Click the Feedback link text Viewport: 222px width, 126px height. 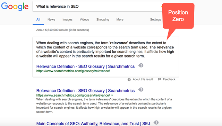coord(169,79)
